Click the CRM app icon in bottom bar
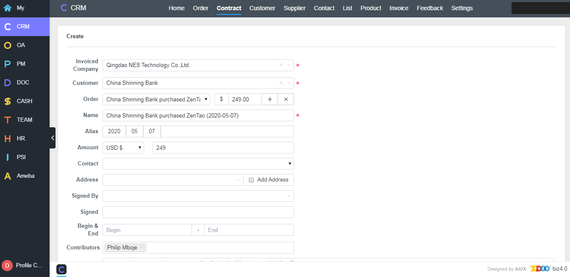The image size is (570, 277). pos(61,269)
